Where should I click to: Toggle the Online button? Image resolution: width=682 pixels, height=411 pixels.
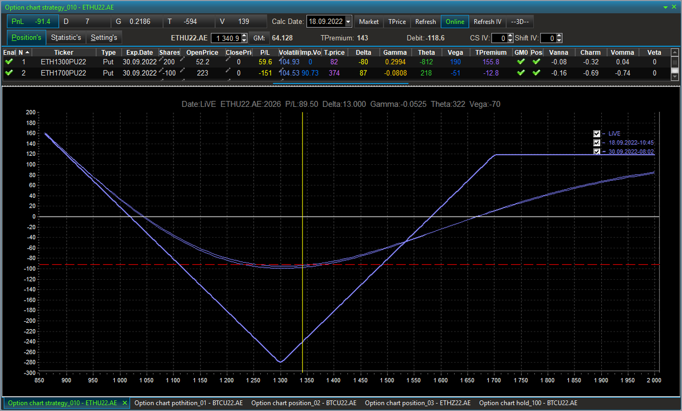[x=455, y=22]
